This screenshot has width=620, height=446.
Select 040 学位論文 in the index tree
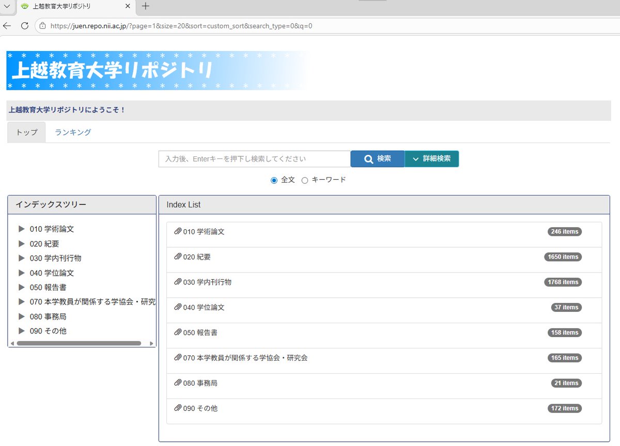click(x=52, y=273)
